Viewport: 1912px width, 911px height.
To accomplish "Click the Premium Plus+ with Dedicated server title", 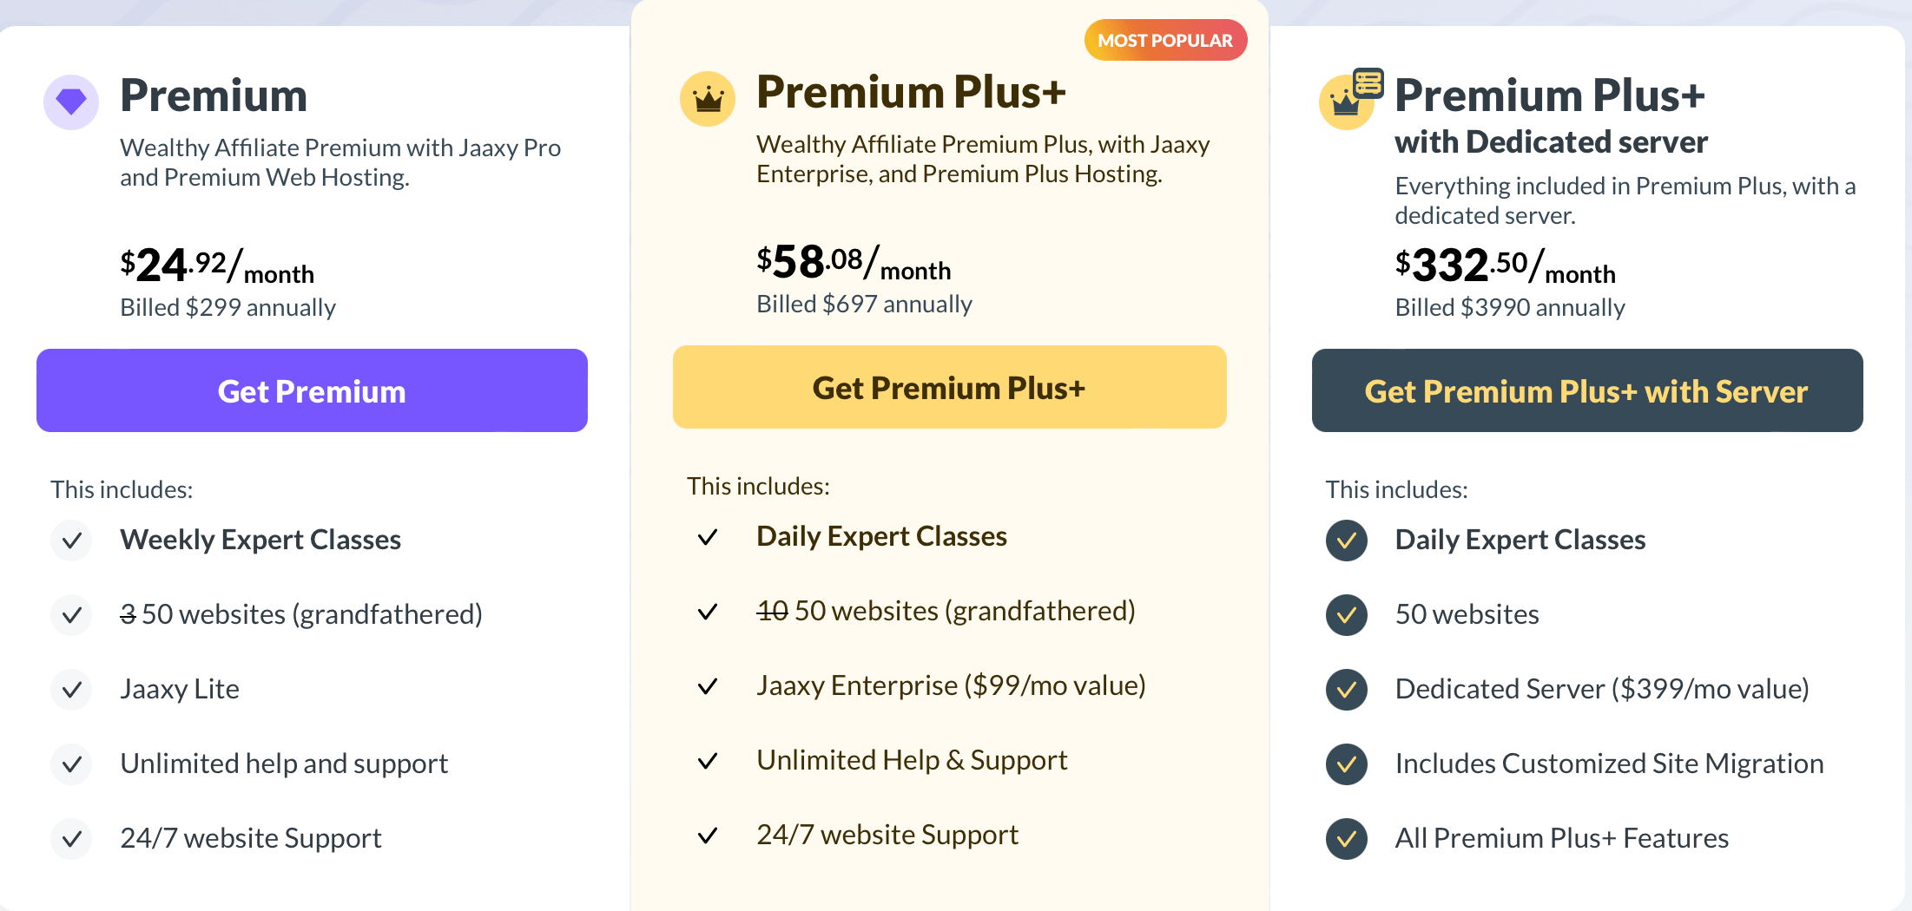I will point(1551,116).
